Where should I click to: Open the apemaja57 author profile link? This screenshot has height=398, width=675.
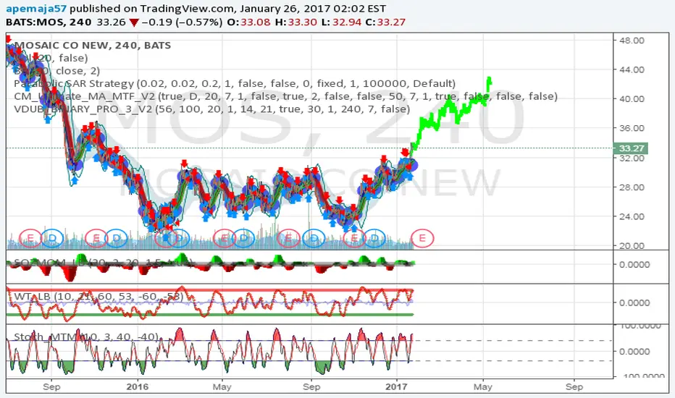37,9
